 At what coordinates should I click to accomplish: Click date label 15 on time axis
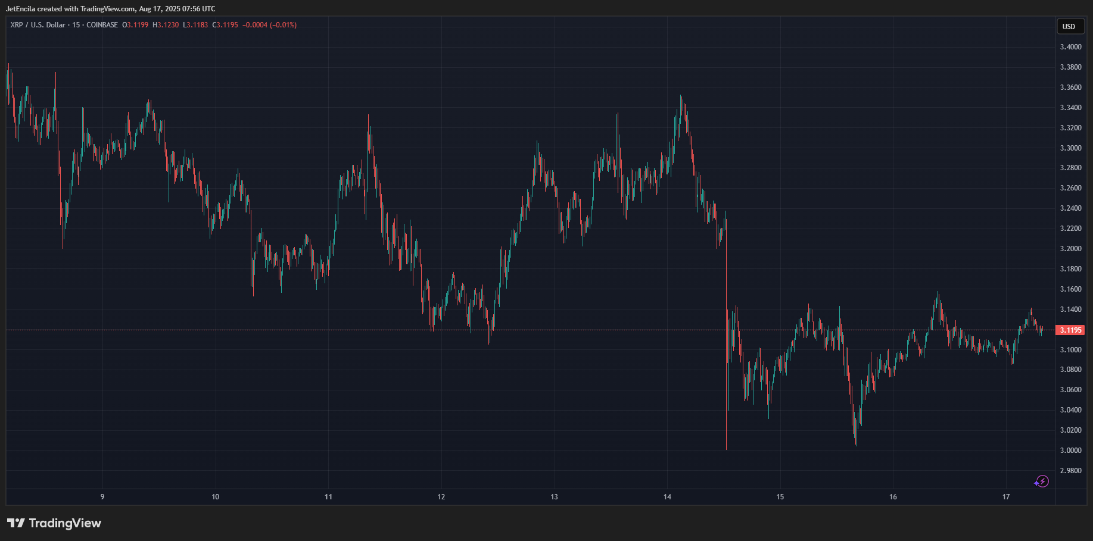780,497
